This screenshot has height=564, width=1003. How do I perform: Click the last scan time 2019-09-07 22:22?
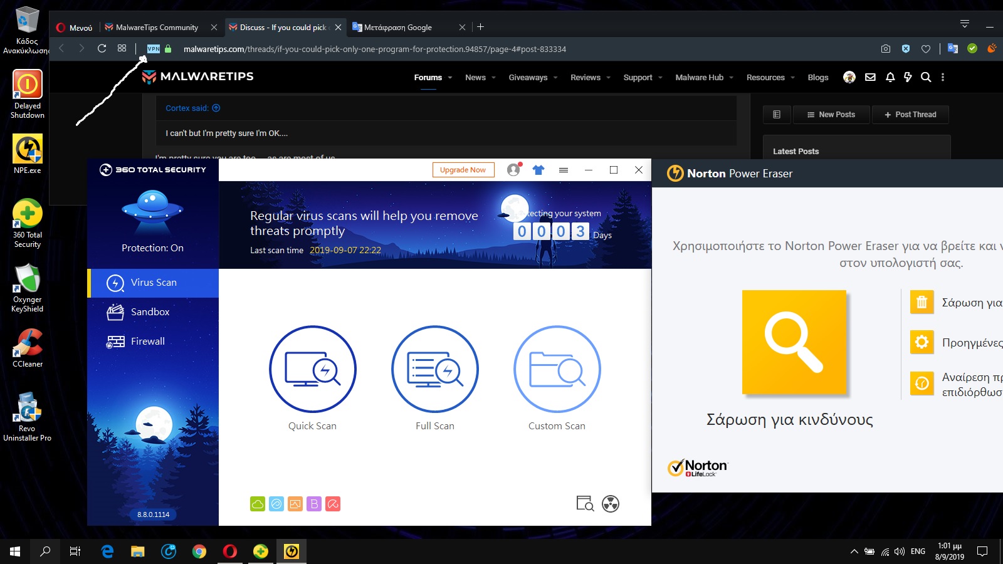[345, 250]
